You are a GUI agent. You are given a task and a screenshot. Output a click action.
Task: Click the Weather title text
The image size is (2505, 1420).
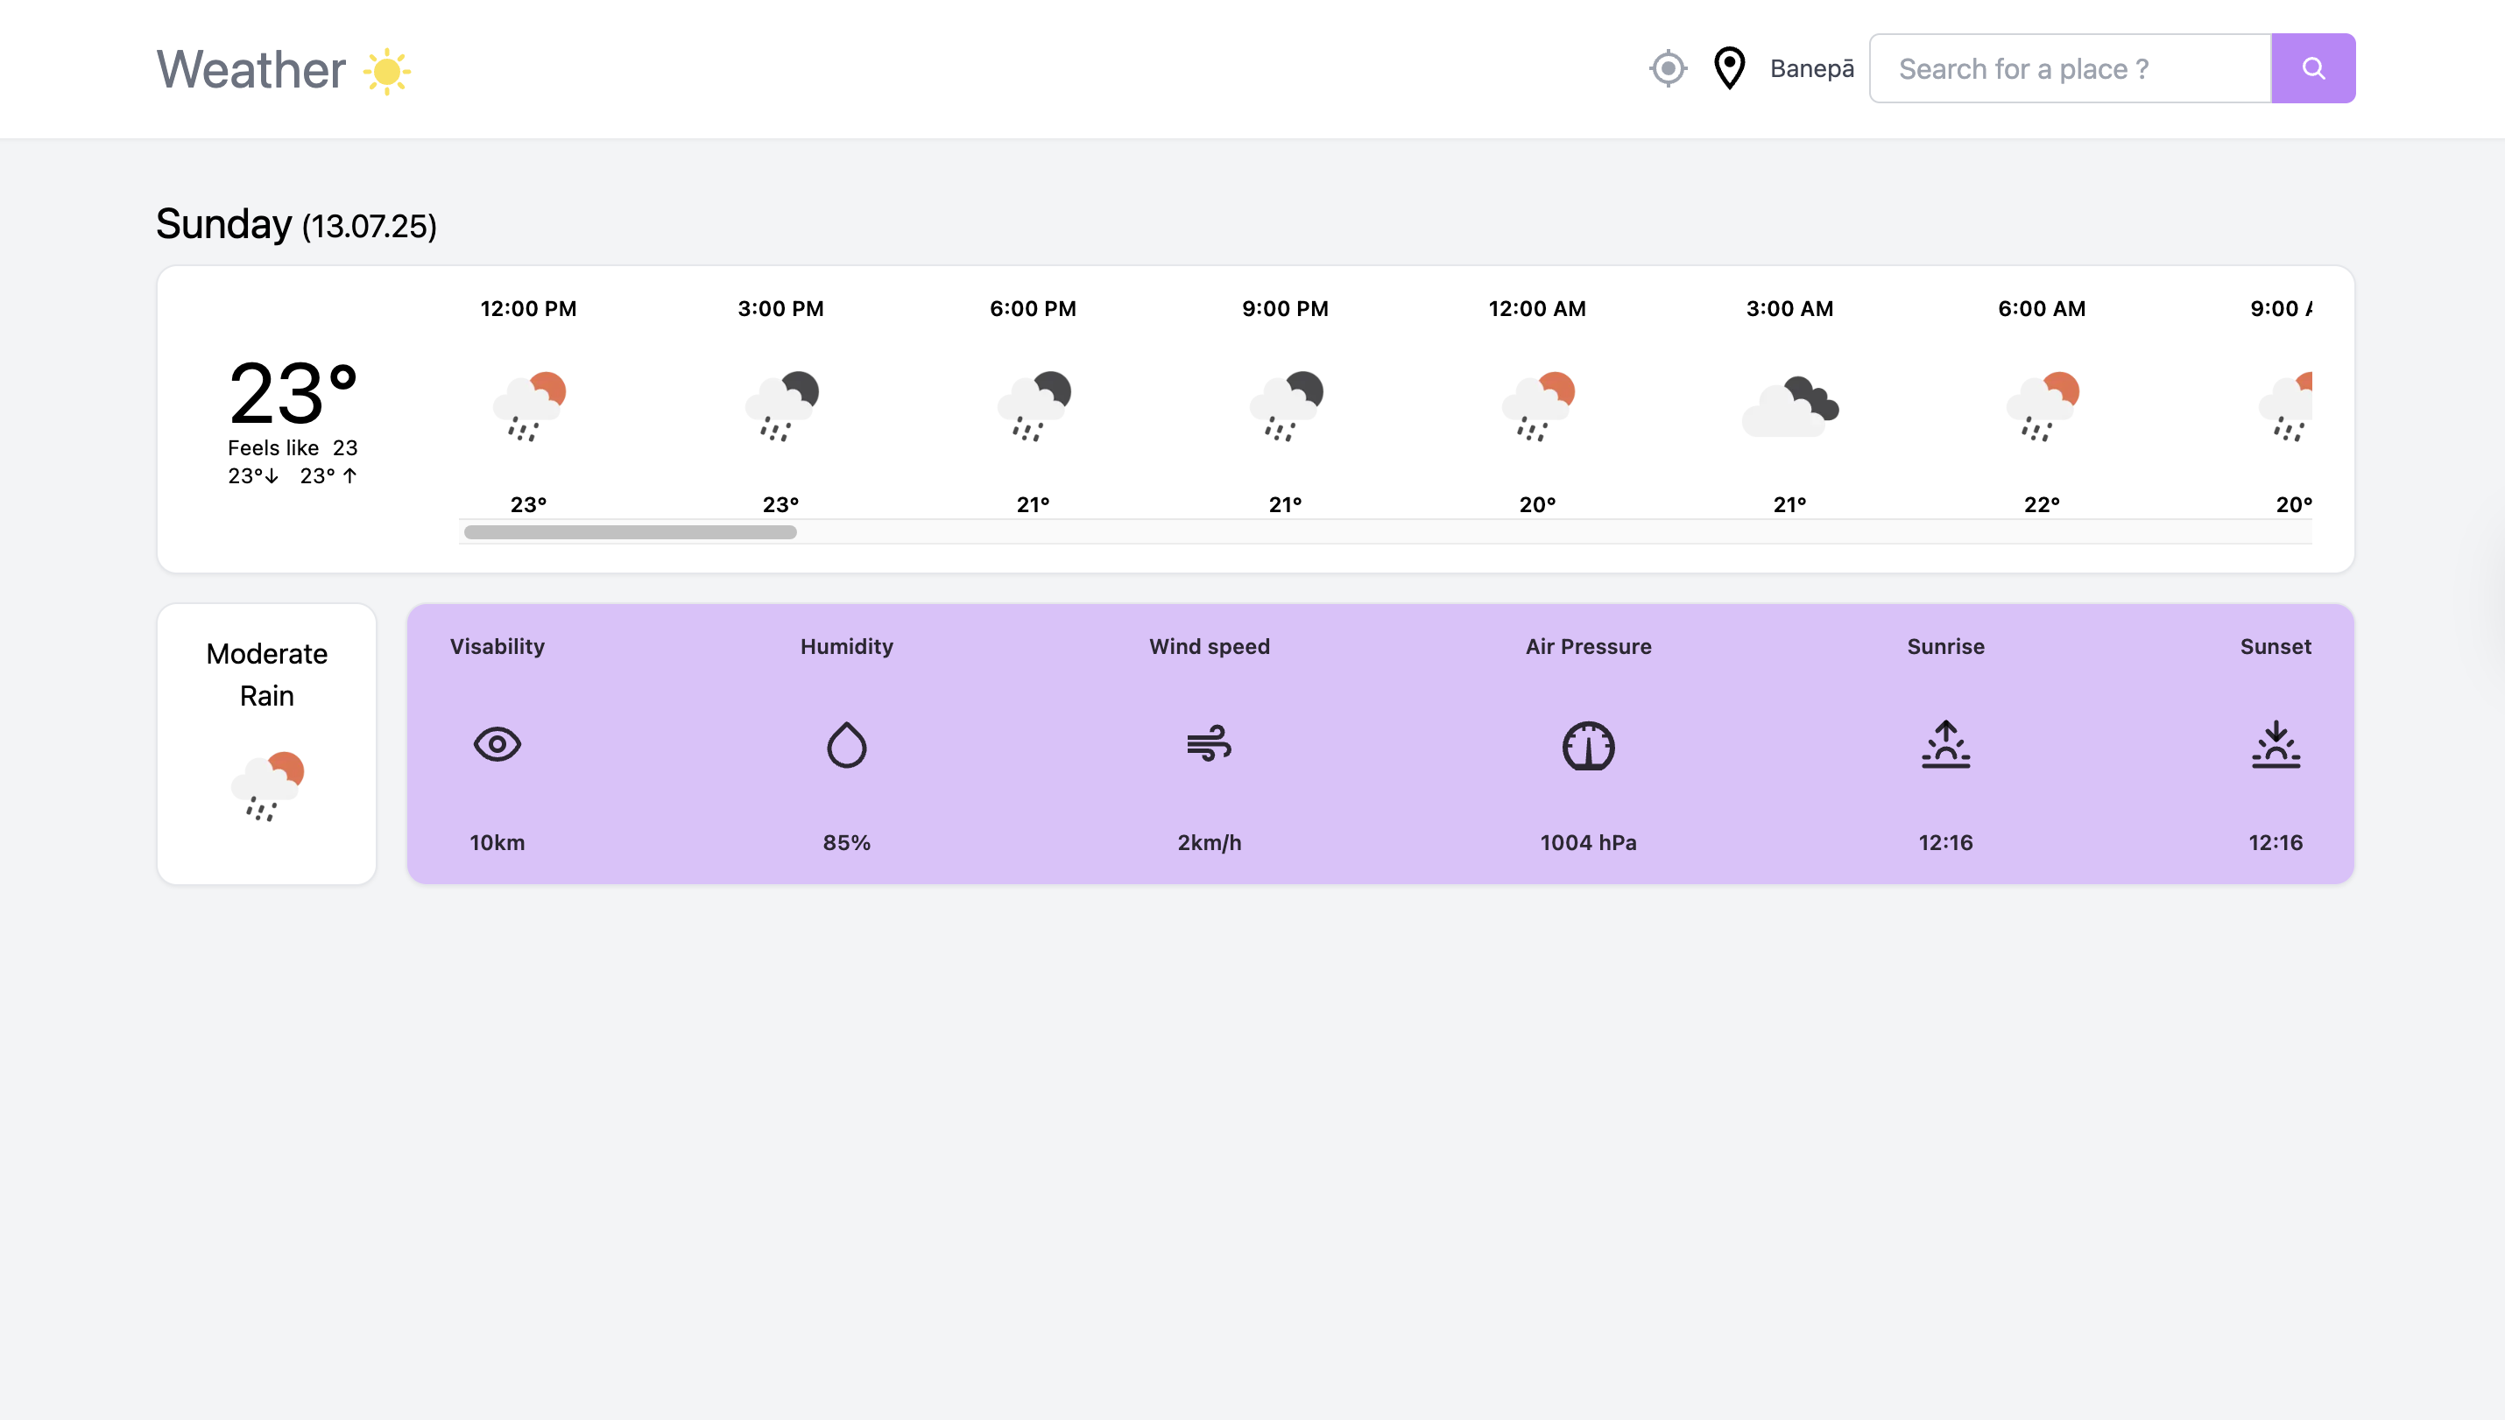(250, 70)
